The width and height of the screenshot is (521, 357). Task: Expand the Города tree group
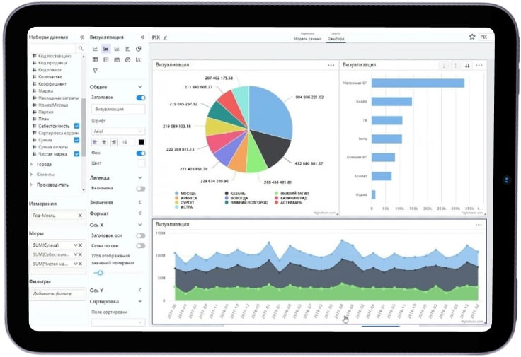coord(31,164)
